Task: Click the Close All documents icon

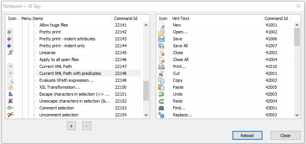Action: click(x=161, y=60)
